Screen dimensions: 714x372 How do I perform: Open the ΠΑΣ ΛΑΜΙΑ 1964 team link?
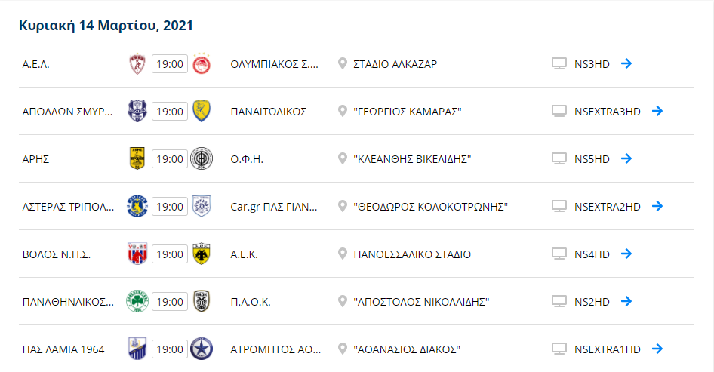(63, 349)
